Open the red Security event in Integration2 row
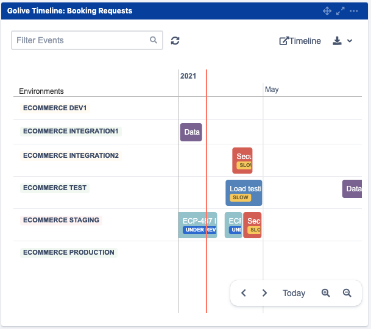The height and width of the screenshot is (329, 371). pos(242,160)
